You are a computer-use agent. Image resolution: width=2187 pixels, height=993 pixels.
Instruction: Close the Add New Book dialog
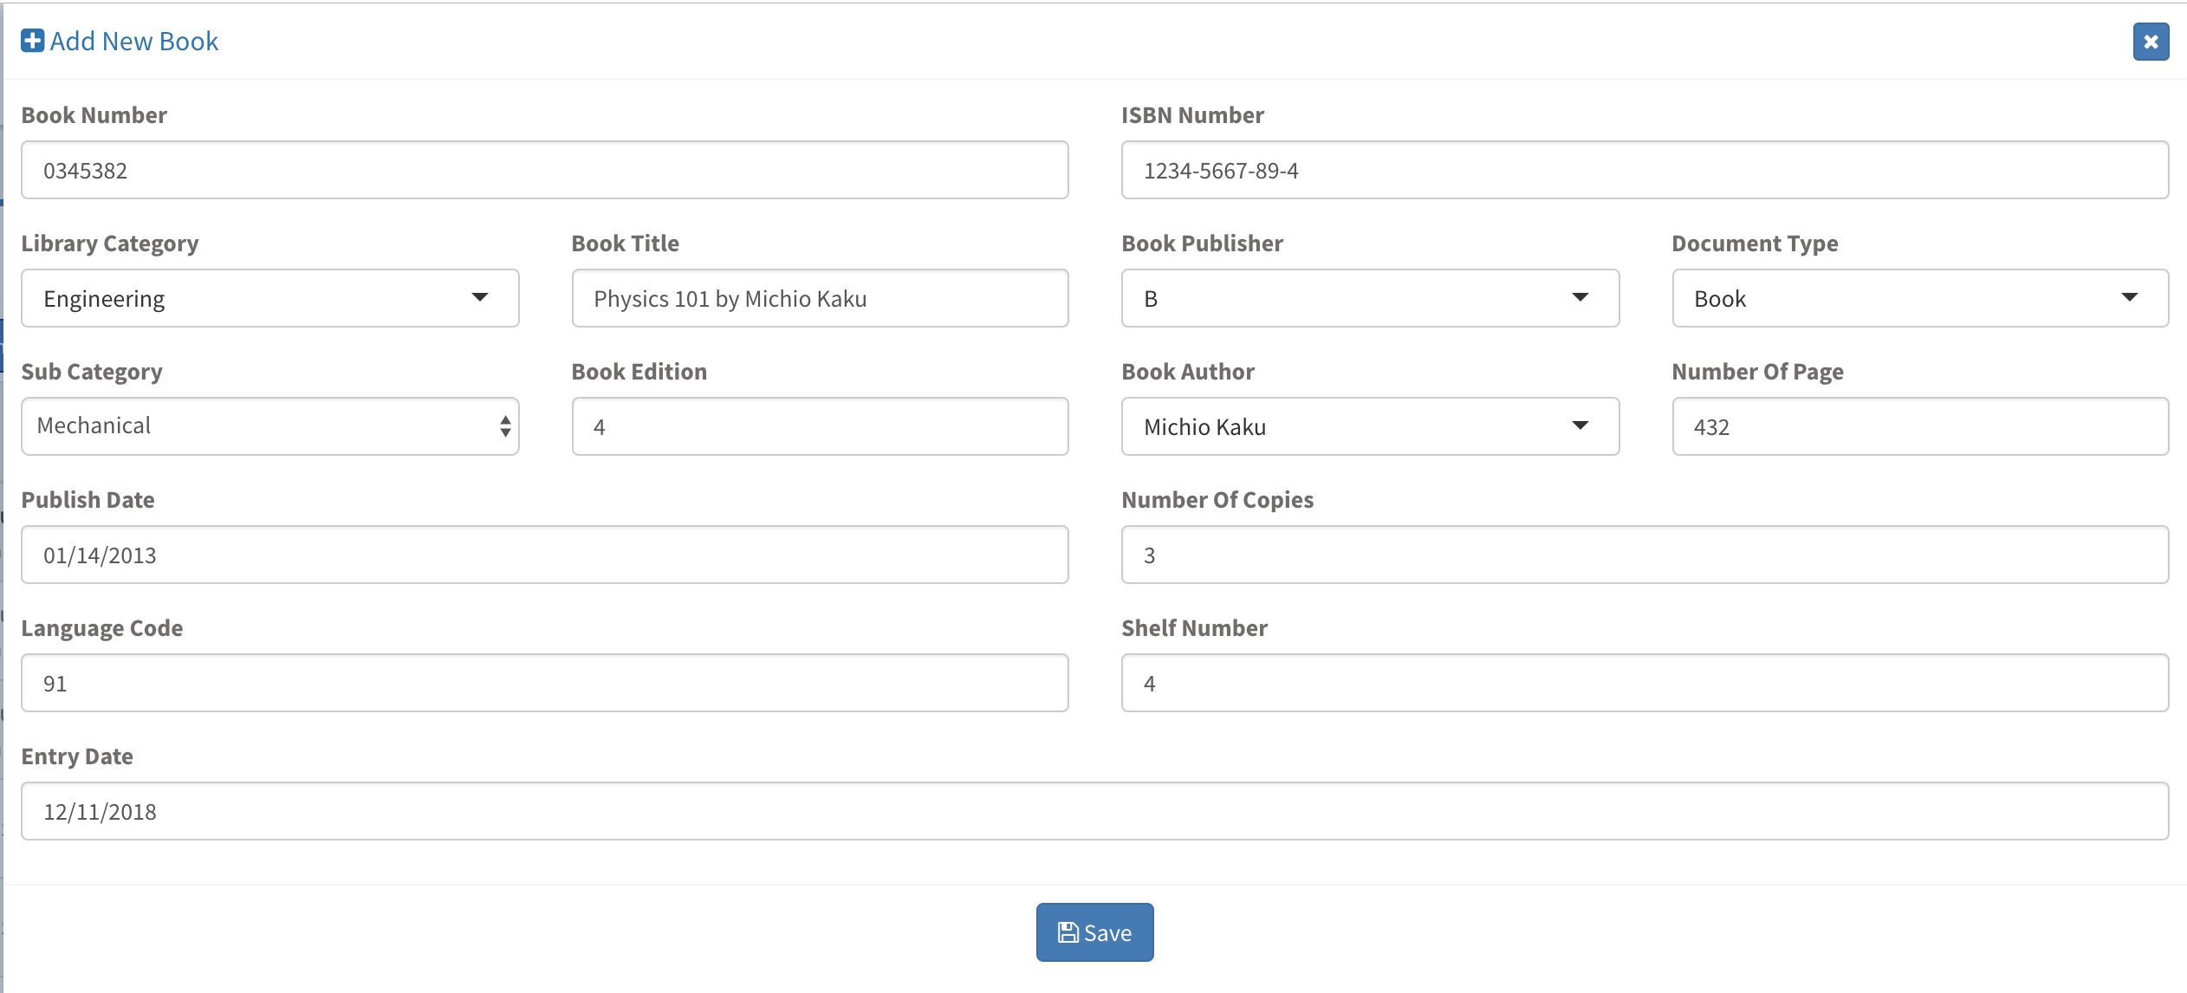[2150, 42]
